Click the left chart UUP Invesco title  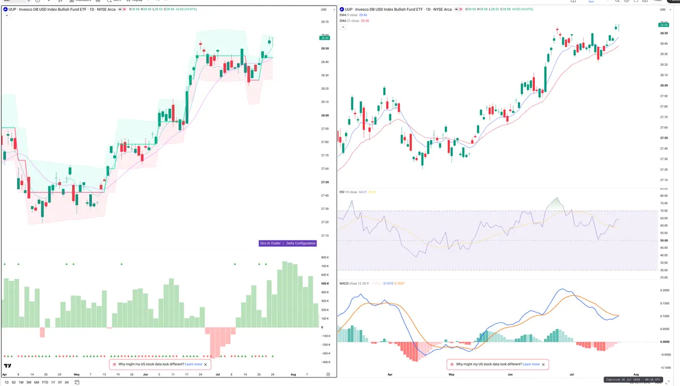point(62,10)
